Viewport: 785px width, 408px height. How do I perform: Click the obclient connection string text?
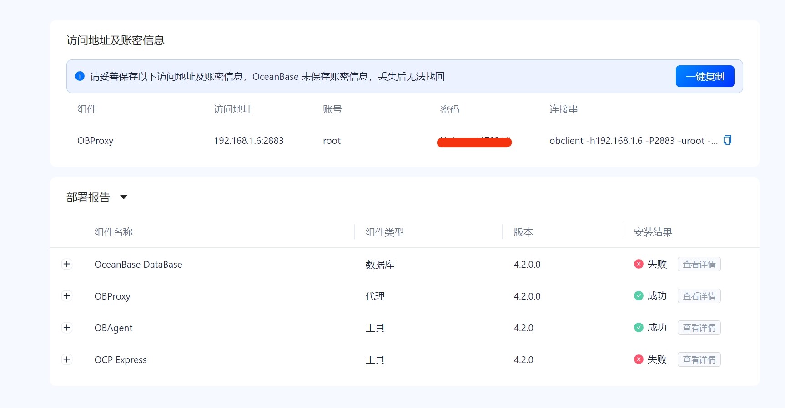click(x=634, y=141)
